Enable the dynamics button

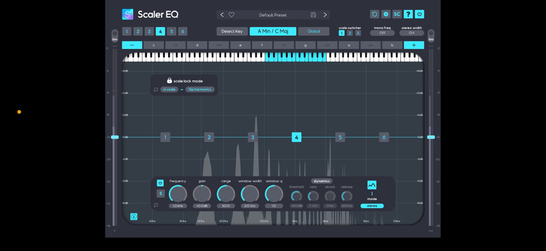click(322, 181)
